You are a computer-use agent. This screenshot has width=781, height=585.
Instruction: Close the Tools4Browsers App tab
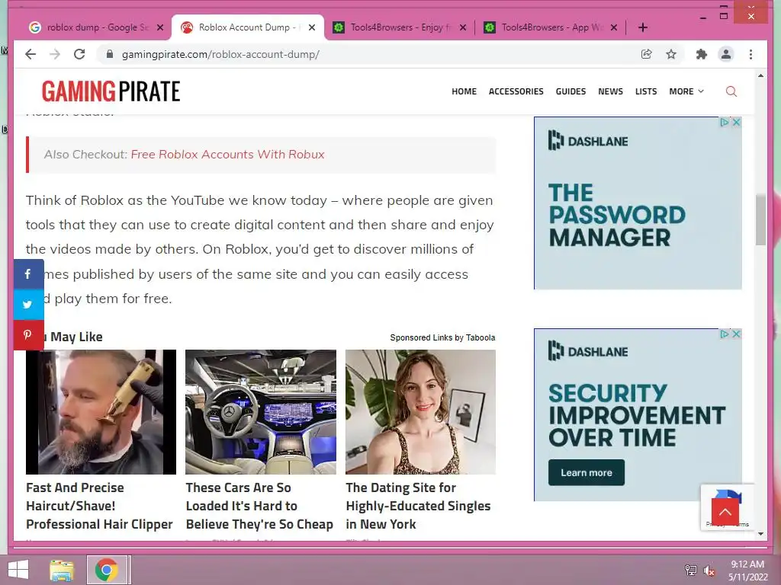(614, 27)
